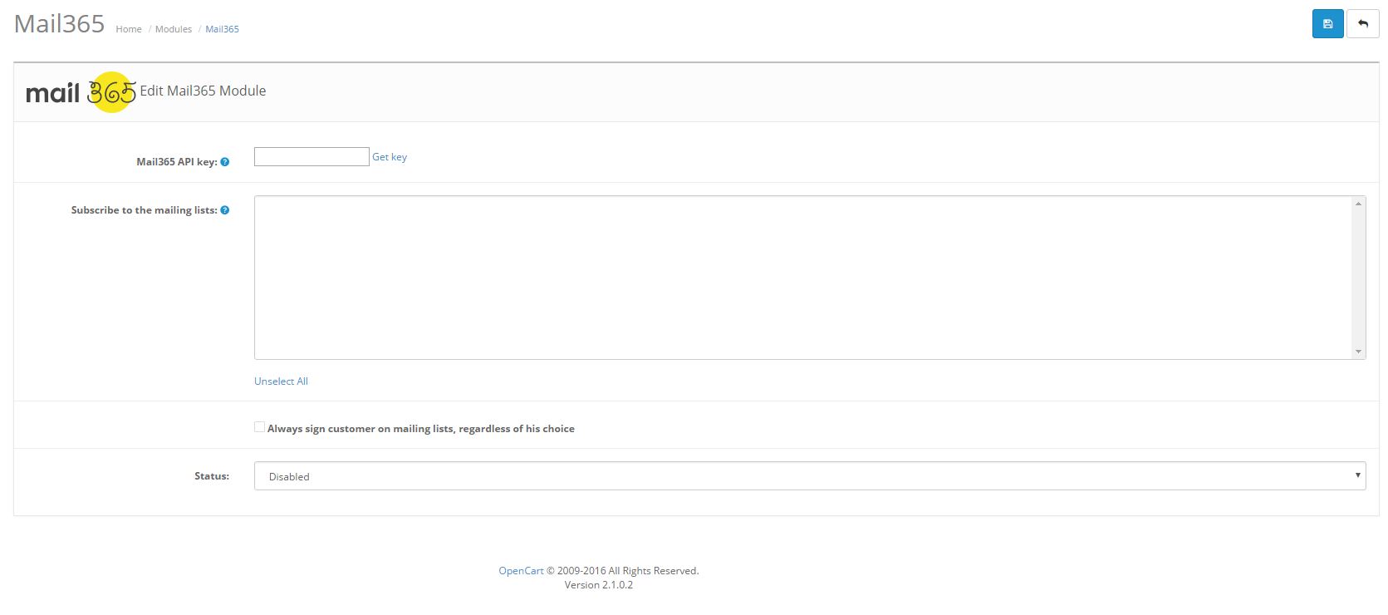Click the mailing list scrollbar down arrow
This screenshot has width=1388, height=615.
click(x=1359, y=352)
